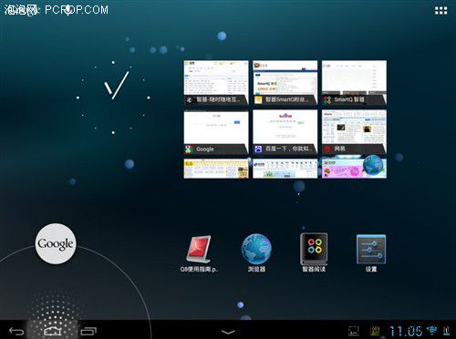Launch the globe Browser app
The width and height of the screenshot is (456, 339).
pos(256,252)
